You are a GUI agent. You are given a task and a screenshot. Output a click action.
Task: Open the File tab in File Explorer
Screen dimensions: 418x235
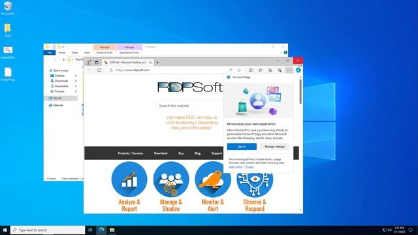coord(50,53)
